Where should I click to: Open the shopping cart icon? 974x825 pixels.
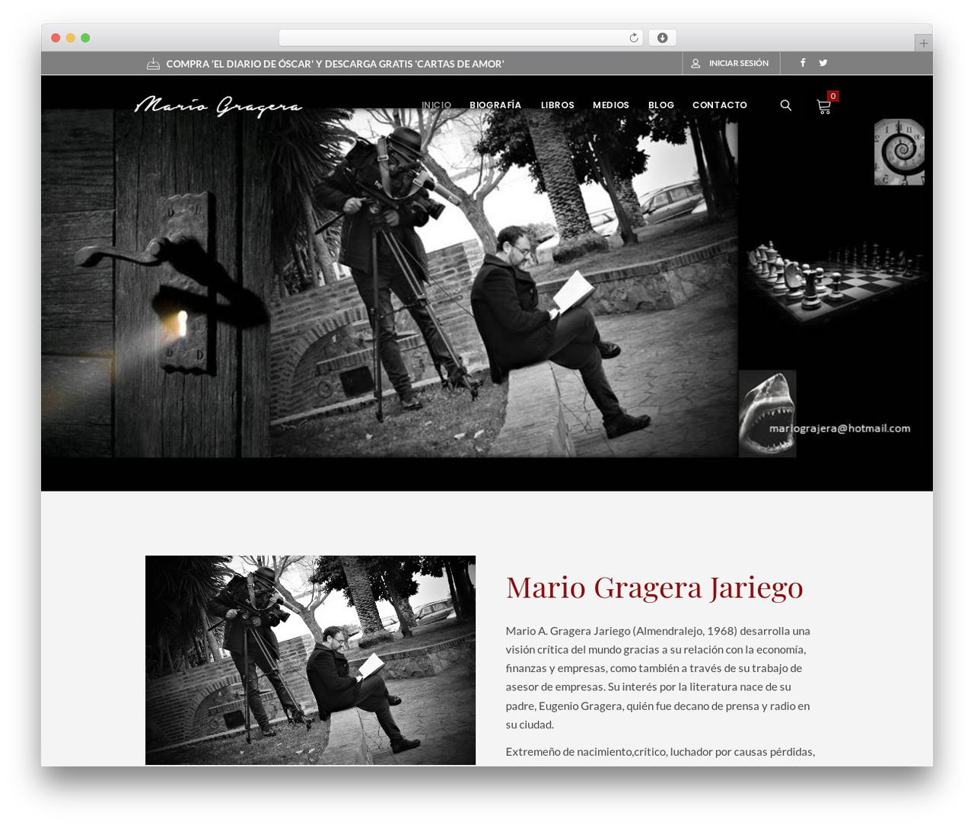[x=823, y=107]
